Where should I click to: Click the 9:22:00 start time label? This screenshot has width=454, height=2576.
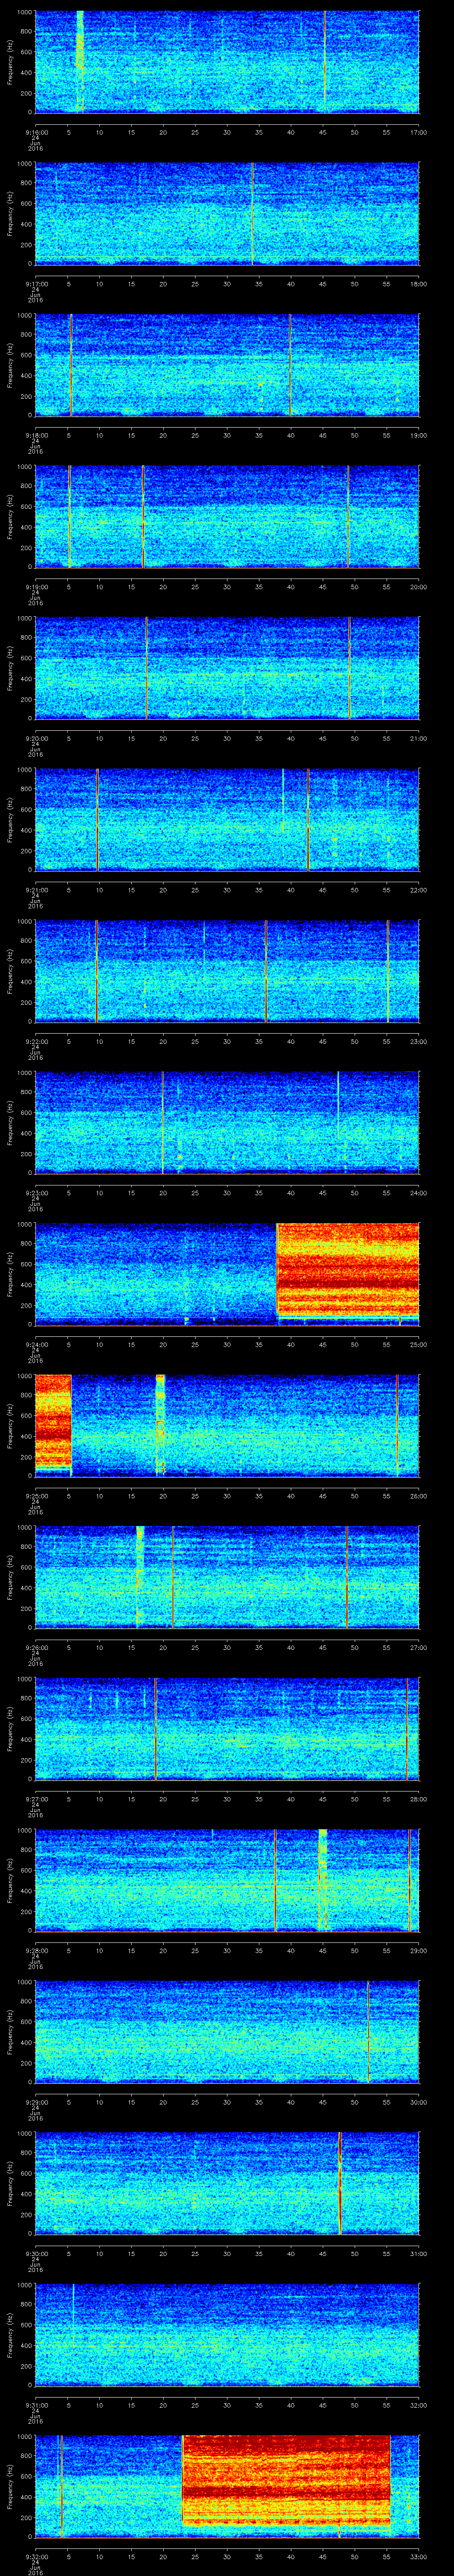[36, 1041]
